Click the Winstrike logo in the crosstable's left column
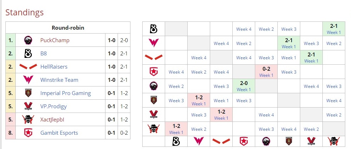This screenshot has width=351, height=149. (153, 43)
